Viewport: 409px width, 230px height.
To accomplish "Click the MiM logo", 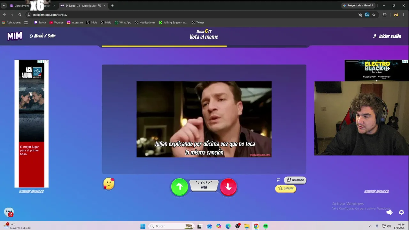I will [x=15, y=36].
